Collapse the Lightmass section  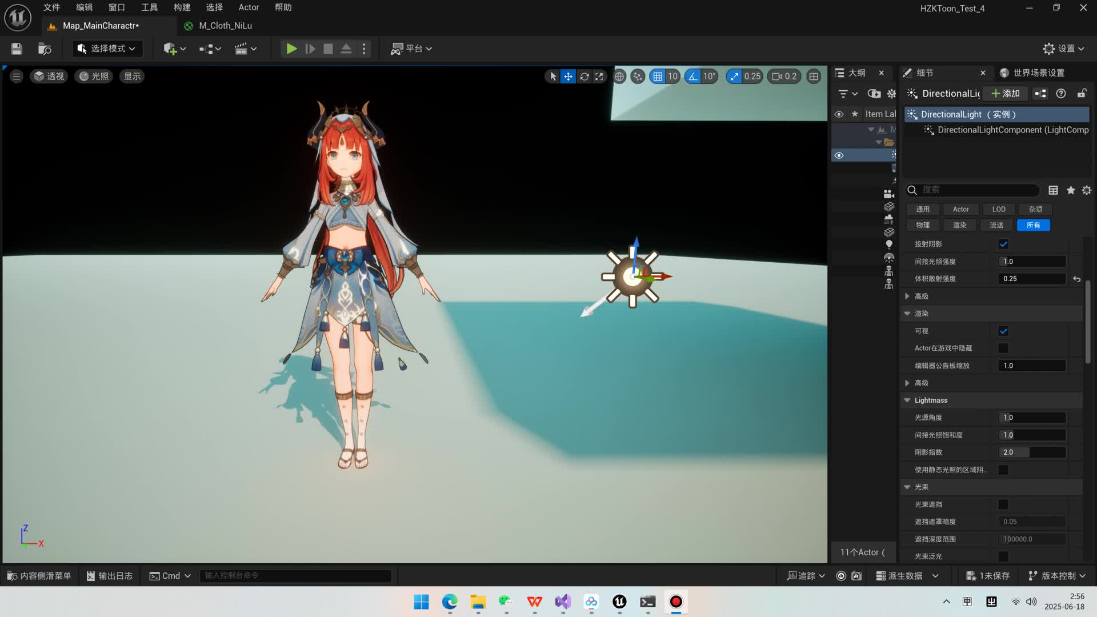(907, 400)
